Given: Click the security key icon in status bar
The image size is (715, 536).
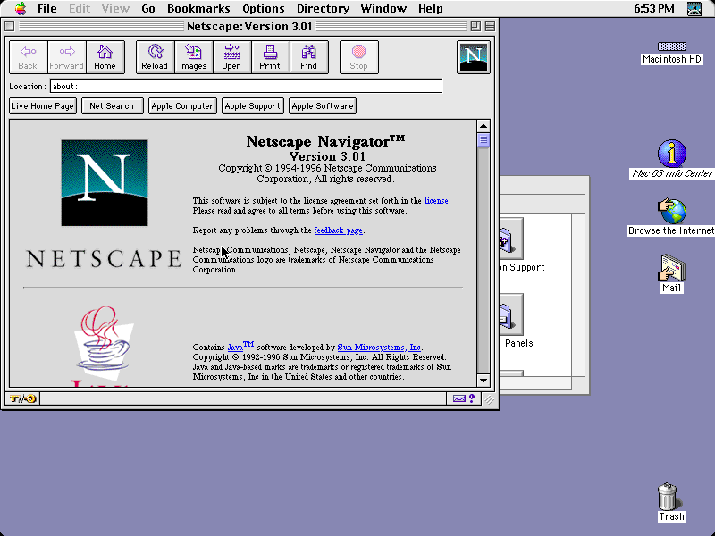Looking at the screenshot, I should point(23,398).
